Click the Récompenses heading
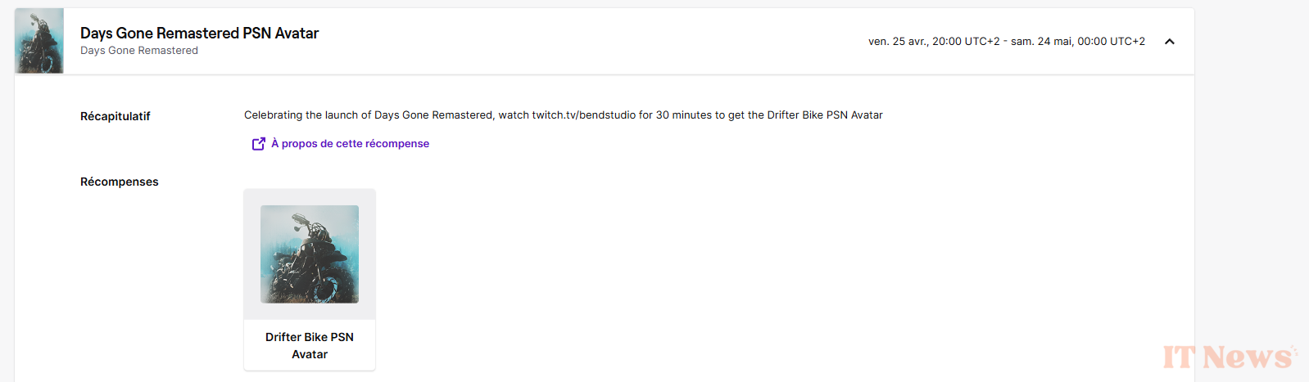The height and width of the screenshot is (382, 1309). coord(120,182)
